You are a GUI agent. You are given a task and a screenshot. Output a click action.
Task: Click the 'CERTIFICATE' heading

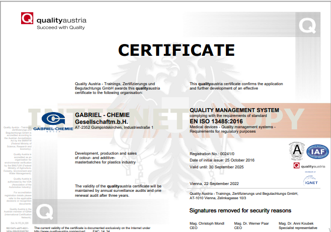click(x=176, y=50)
